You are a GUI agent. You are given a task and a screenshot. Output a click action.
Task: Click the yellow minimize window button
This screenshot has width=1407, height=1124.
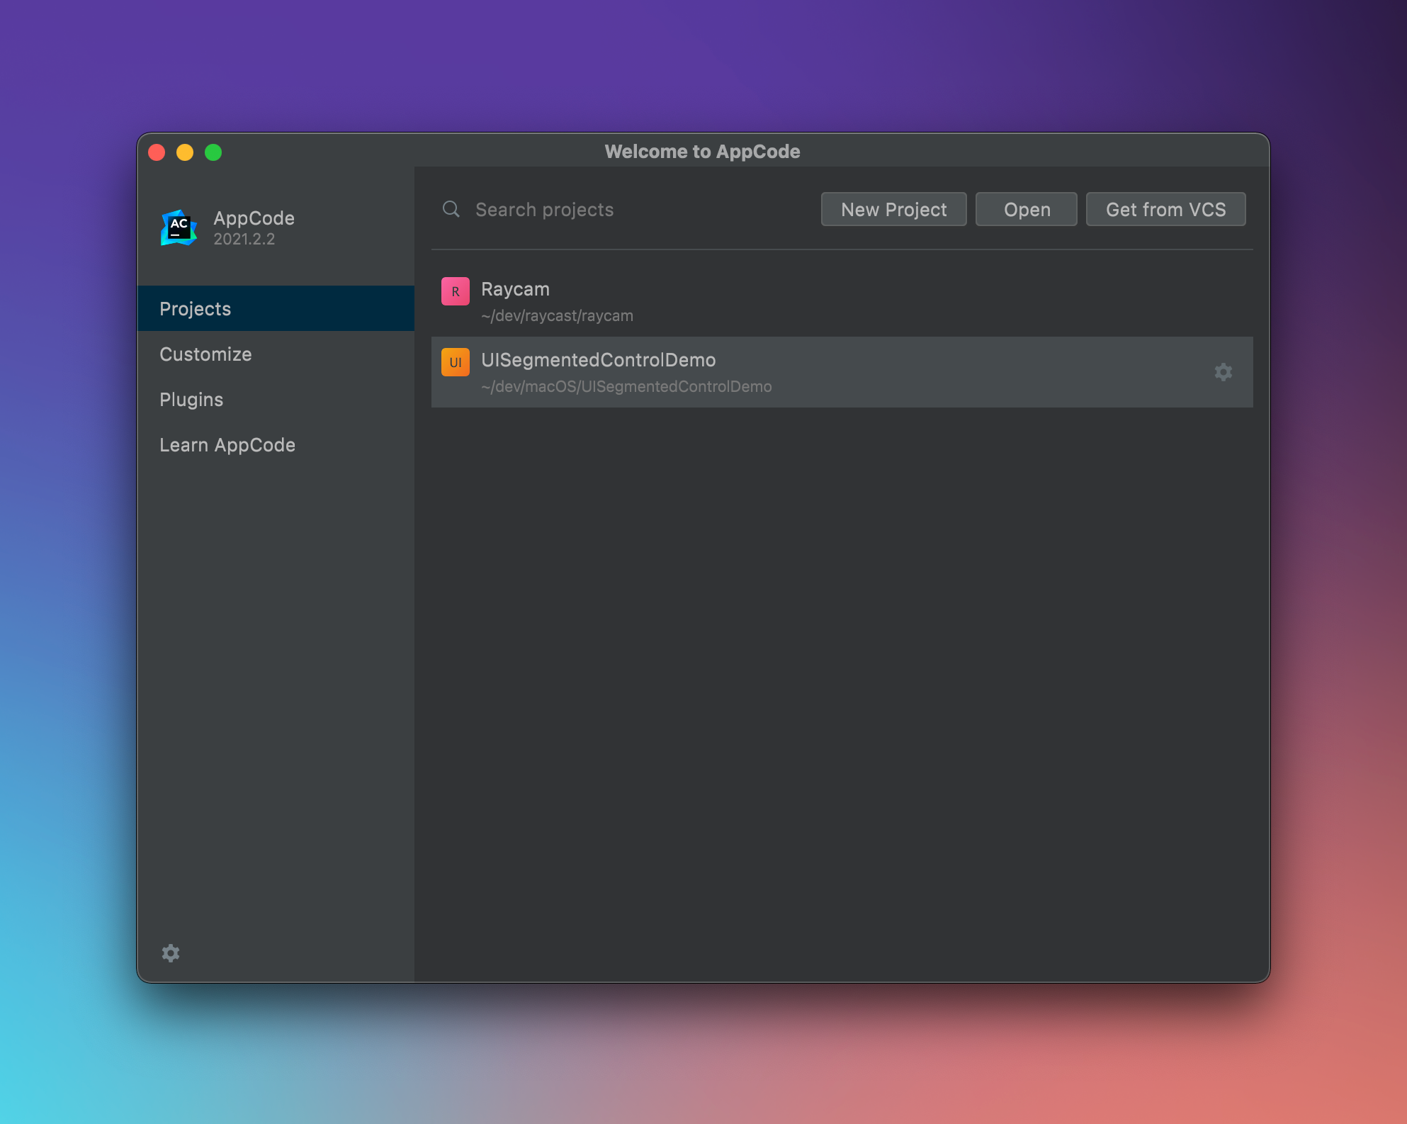tap(185, 152)
